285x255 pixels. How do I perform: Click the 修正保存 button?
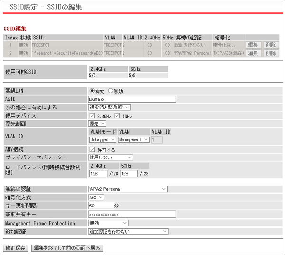pos(16,248)
